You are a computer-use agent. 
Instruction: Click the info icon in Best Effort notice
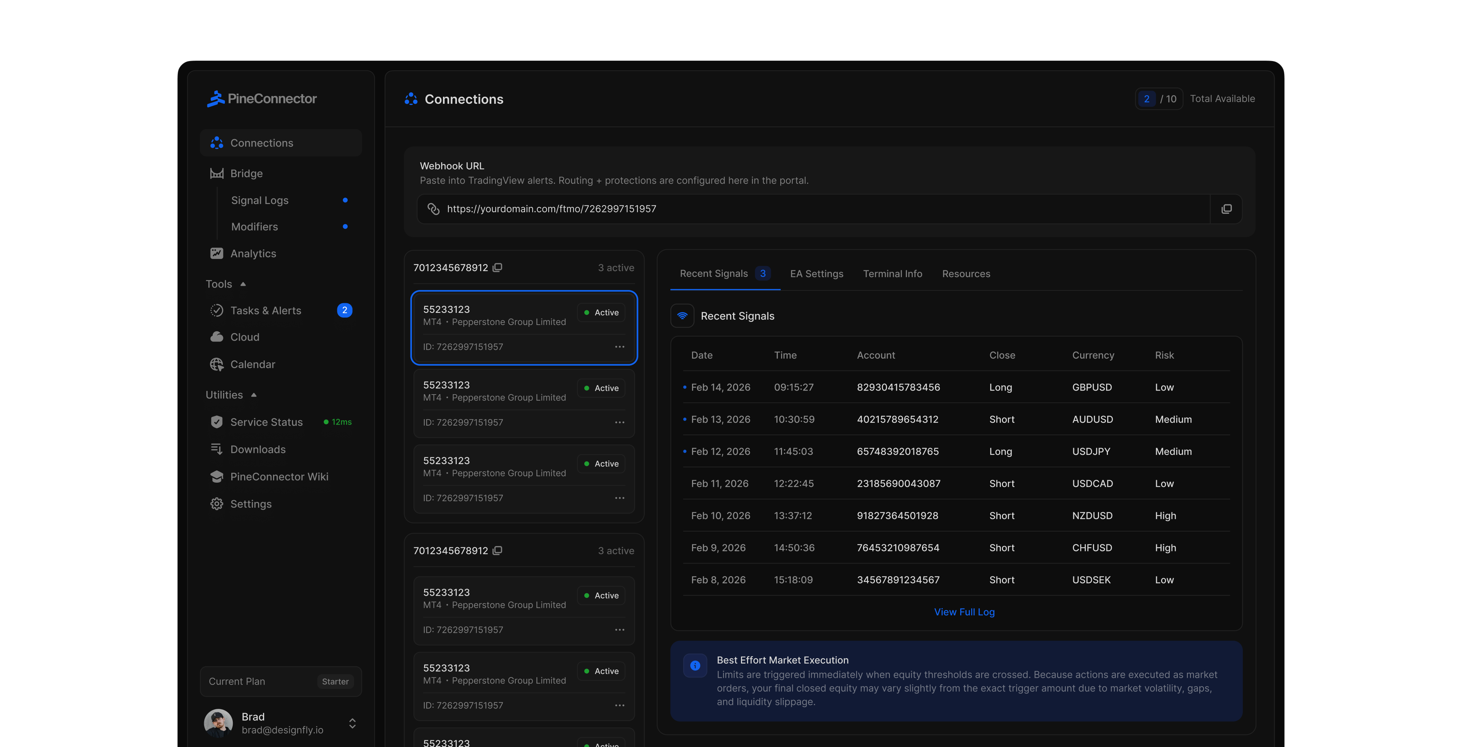pos(695,665)
